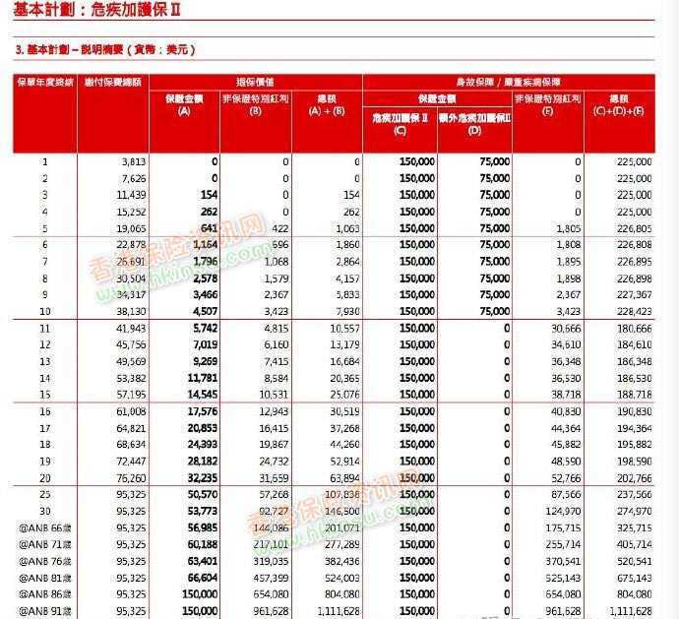
Task: Select the '66,604' guaranteed amount cell
Action: tap(203, 578)
